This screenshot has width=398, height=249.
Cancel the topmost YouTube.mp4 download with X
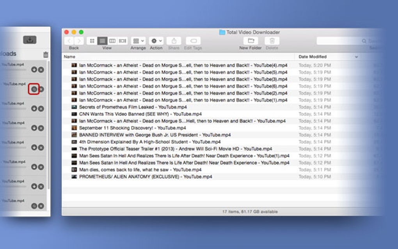(x=41, y=69)
